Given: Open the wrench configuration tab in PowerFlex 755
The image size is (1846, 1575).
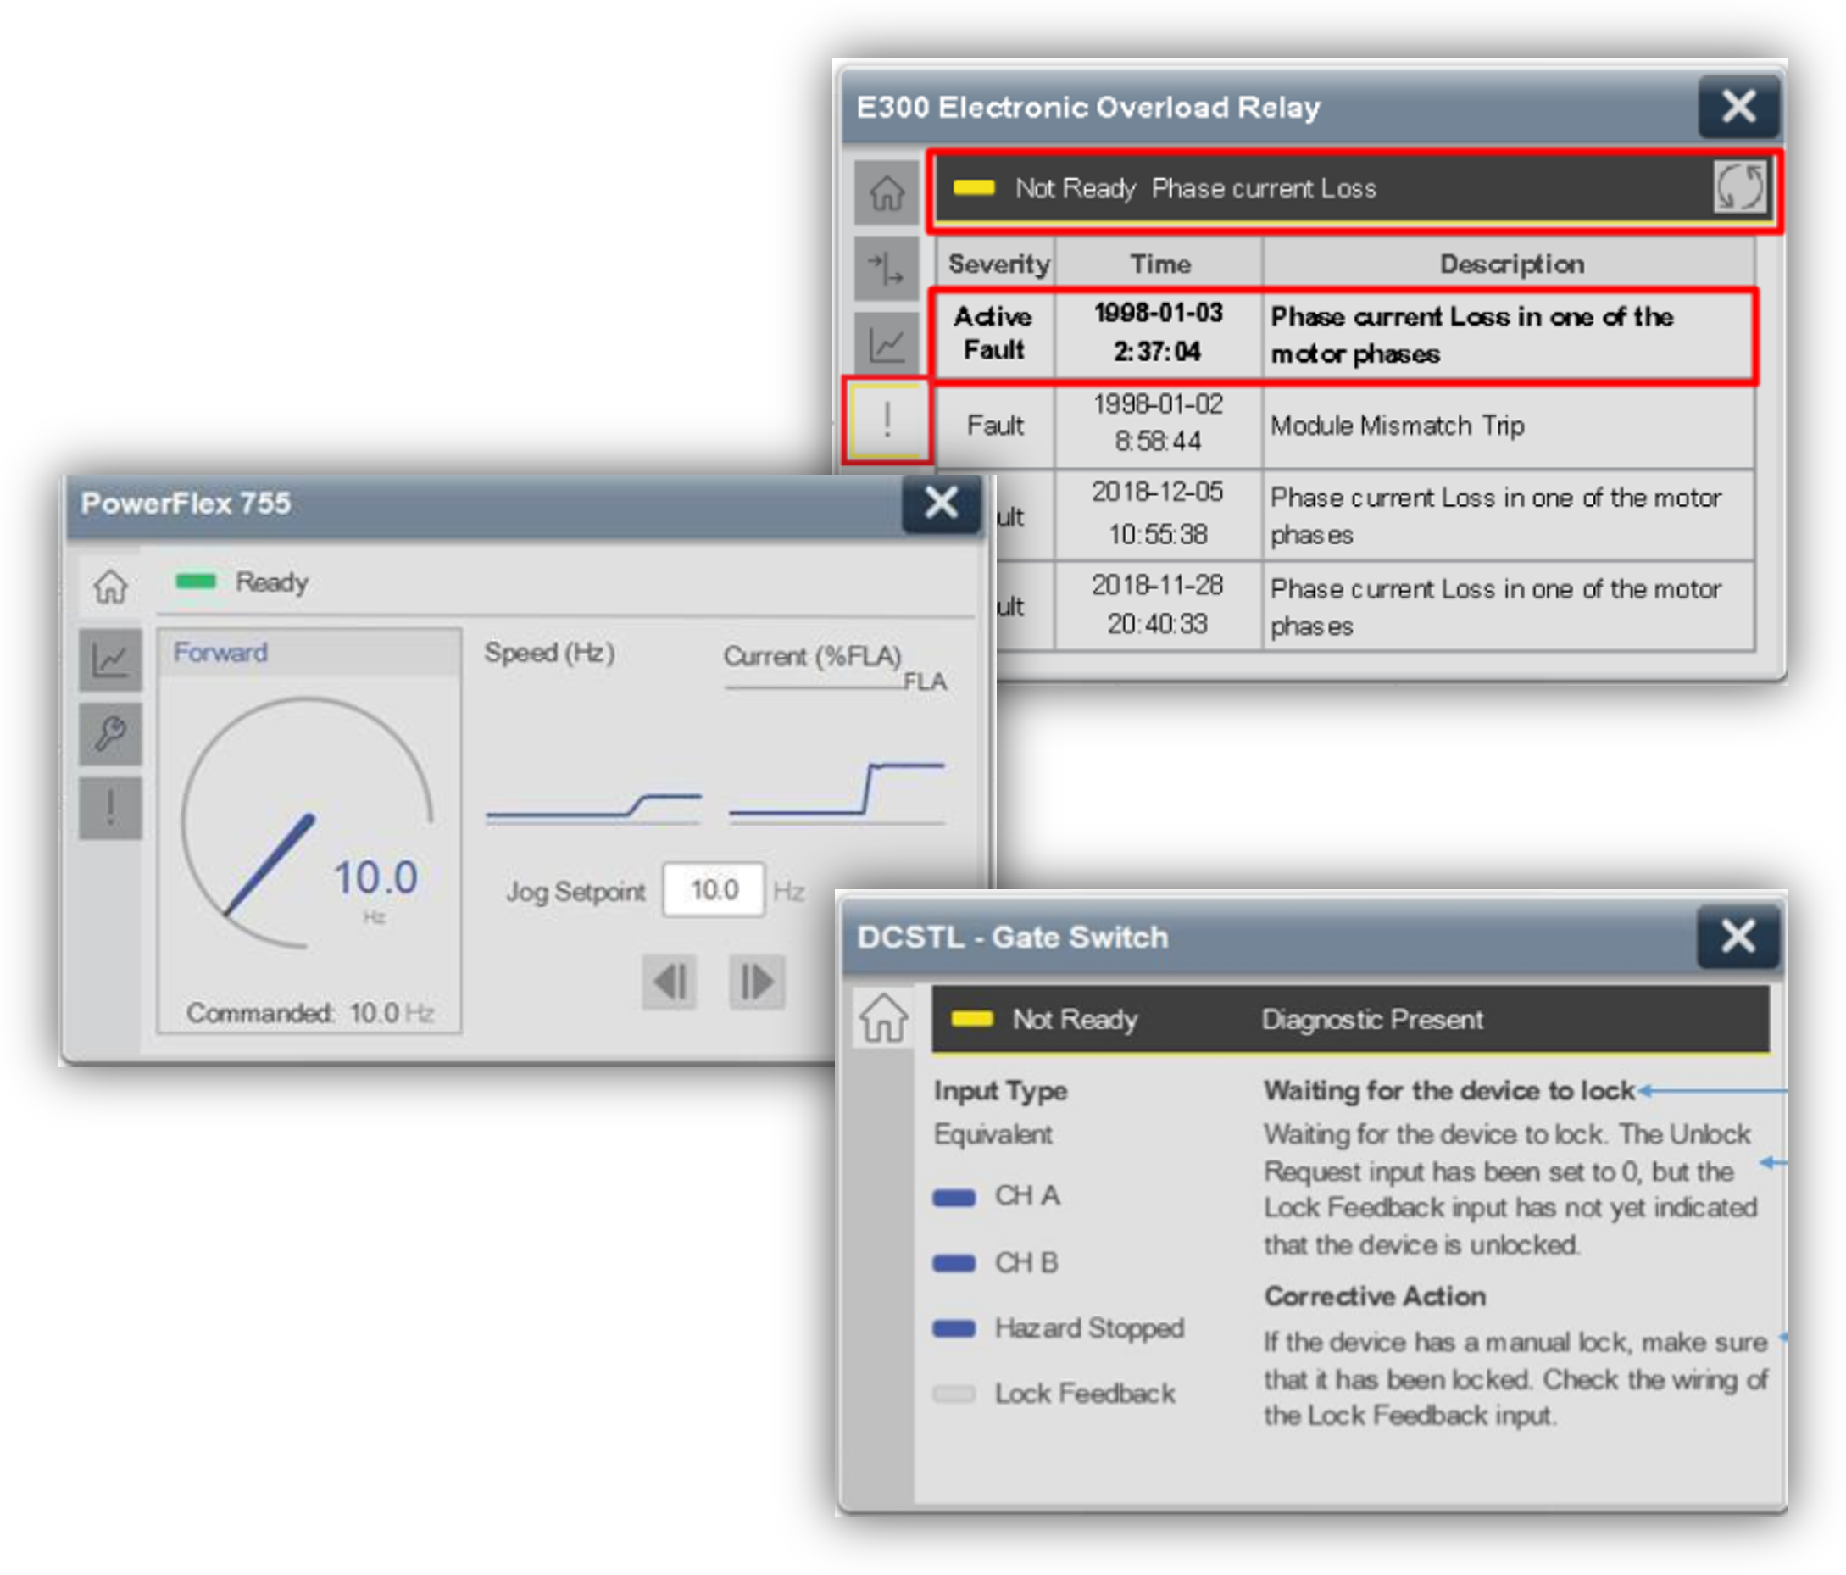Looking at the screenshot, I should click(110, 734).
